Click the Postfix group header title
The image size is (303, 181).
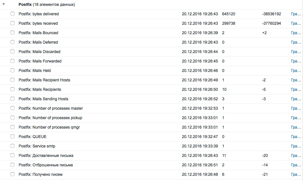click(x=25, y=5)
